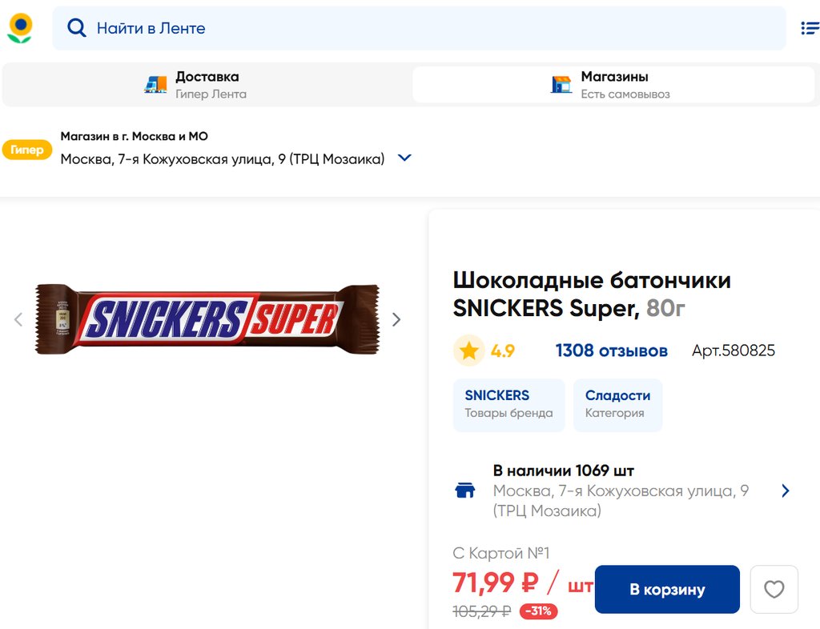Click the Lenta sunflower logo
This screenshot has width=820, height=629.
[20, 28]
